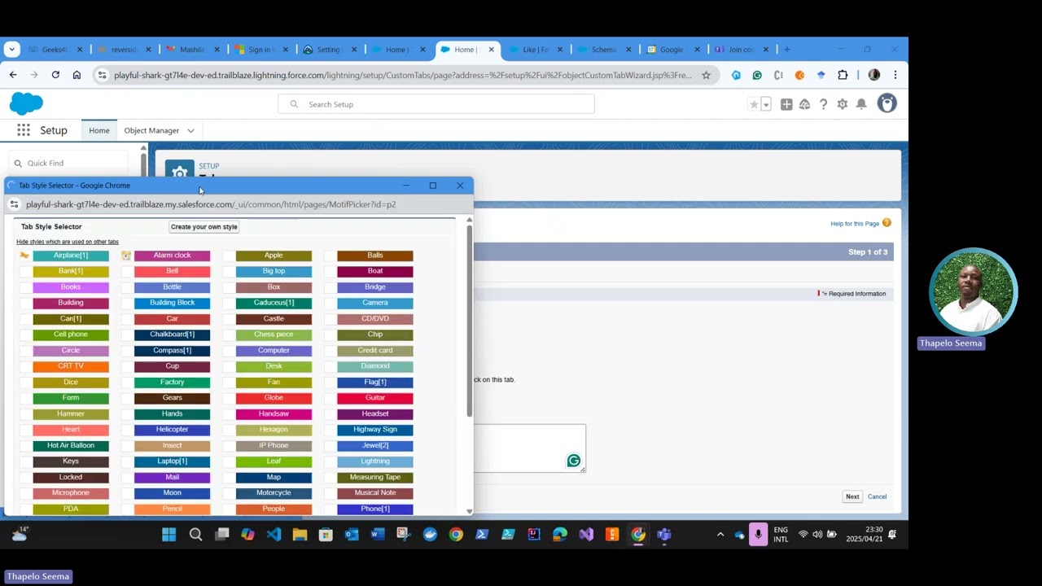Screen dimensions: 1042x586
Task: Open File Explorer from taskbar
Action: 300,535
